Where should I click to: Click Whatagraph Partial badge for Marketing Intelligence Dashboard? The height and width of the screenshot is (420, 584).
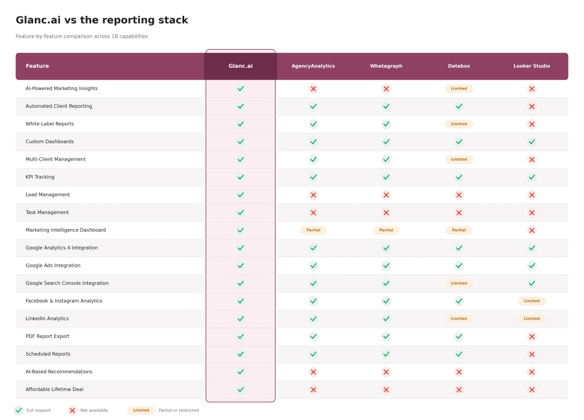tap(386, 230)
